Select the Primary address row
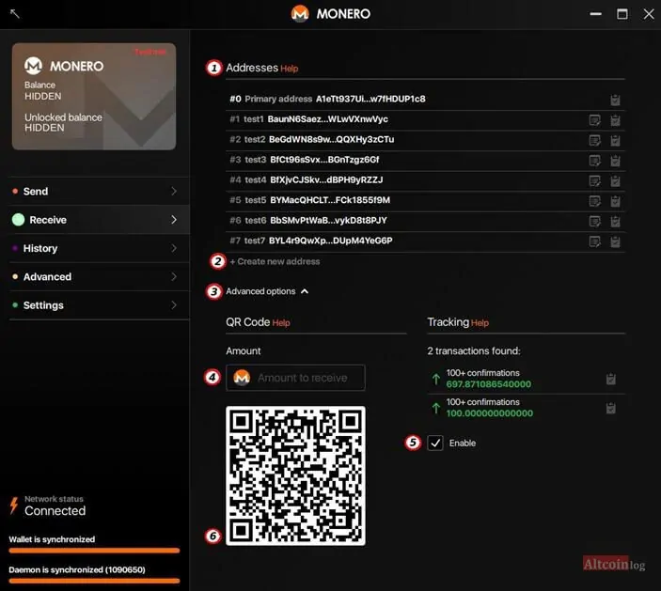 425,100
